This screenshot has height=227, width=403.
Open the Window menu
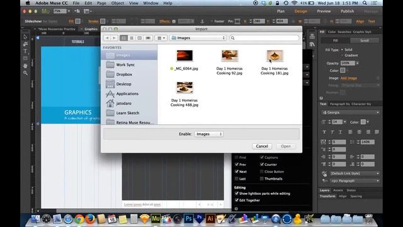pos(150,3)
